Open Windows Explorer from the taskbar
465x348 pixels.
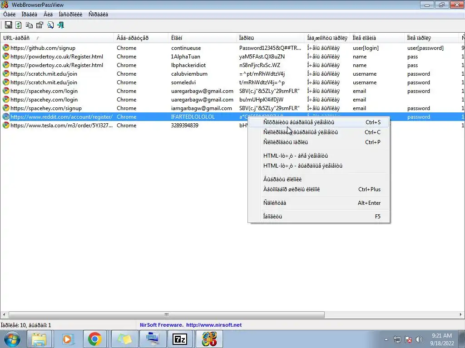39,339
